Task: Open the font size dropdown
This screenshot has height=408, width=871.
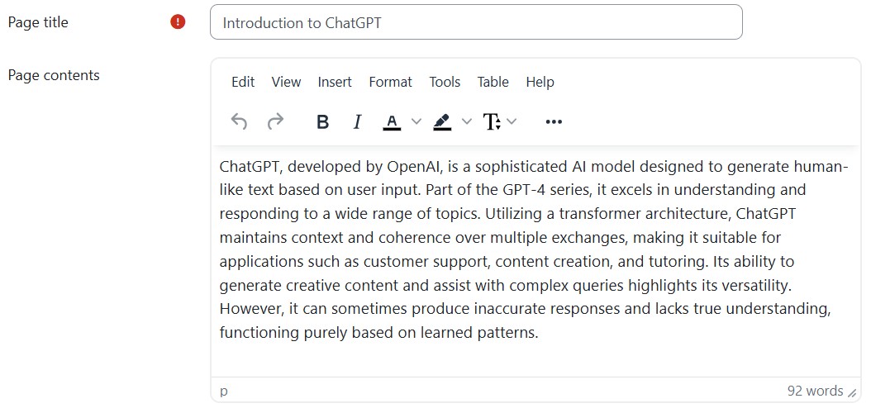Action: click(500, 122)
